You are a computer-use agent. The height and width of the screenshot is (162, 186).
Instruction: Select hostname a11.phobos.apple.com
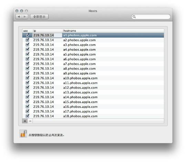[x=80, y=83]
